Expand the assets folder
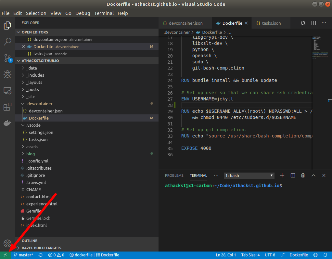This screenshot has width=332, height=259. tap(87, 147)
